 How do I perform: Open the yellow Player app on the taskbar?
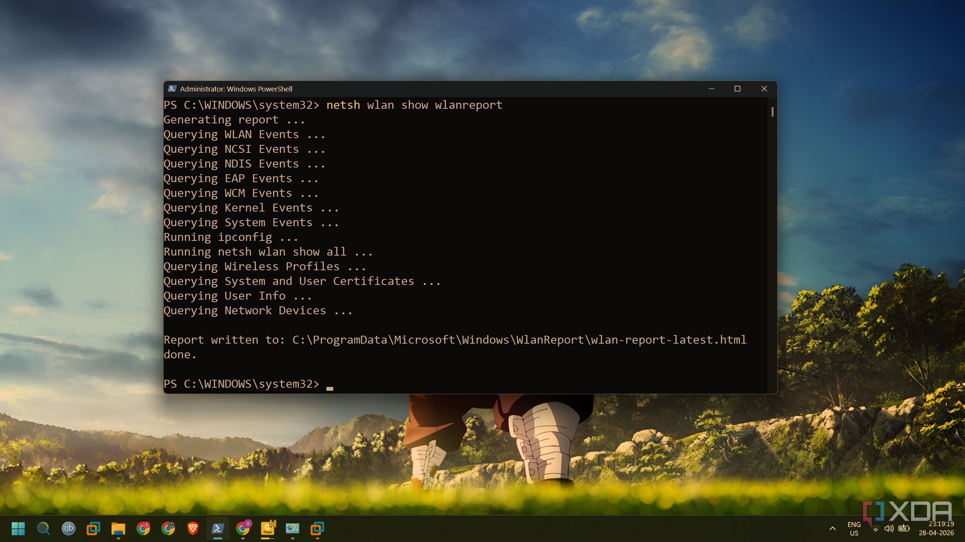click(268, 528)
